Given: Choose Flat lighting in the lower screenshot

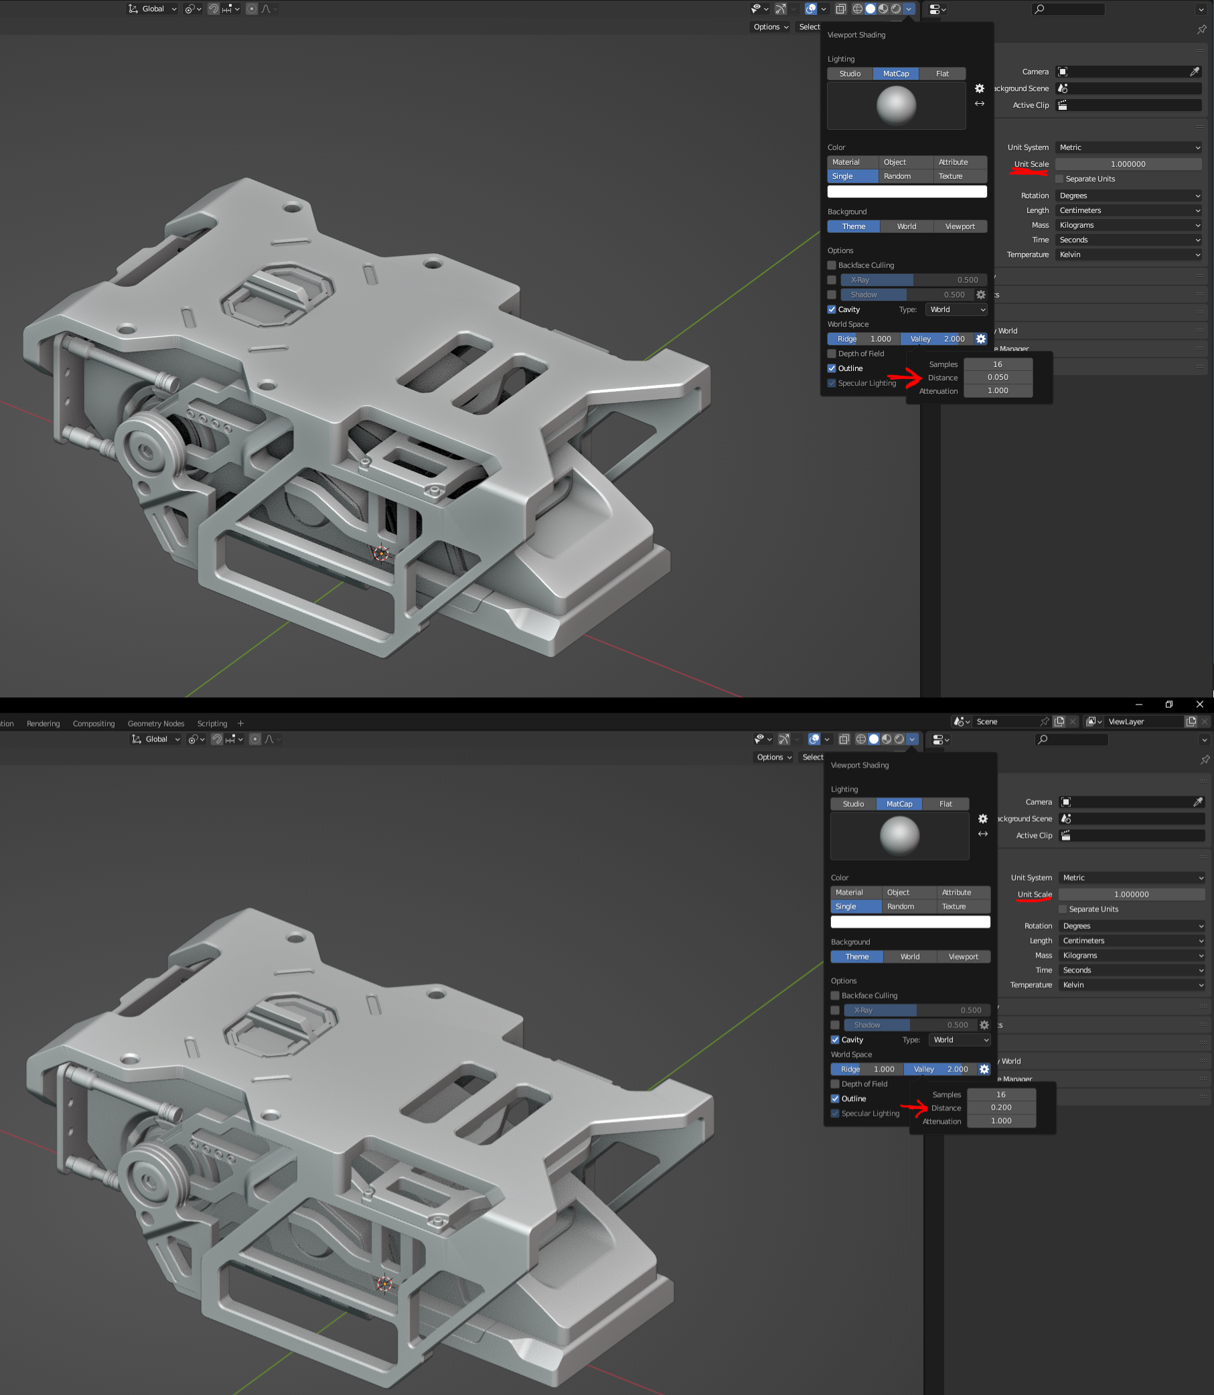Looking at the screenshot, I should tap(945, 804).
